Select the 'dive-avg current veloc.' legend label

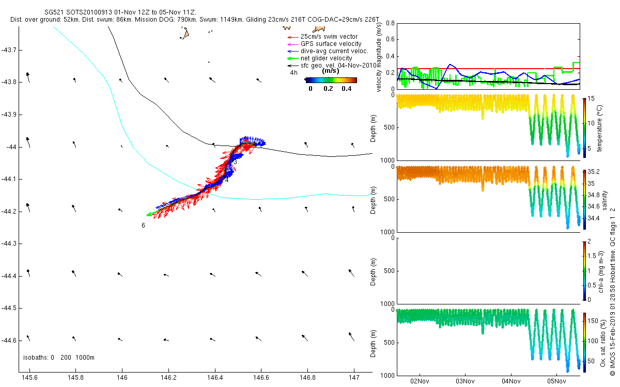tap(334, 51)
